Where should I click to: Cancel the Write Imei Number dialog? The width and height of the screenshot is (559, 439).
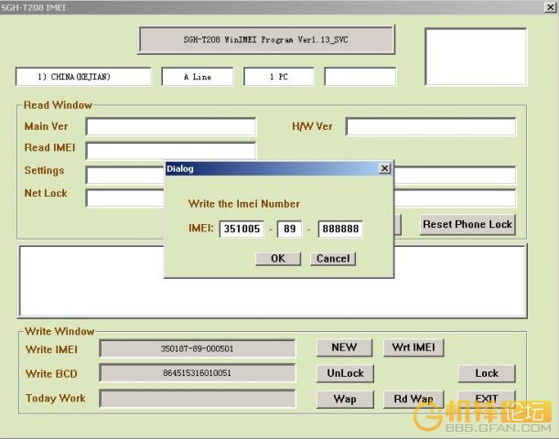(x=333, y=259)
